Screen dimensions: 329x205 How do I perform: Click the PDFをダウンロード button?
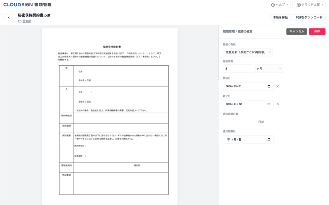(309, 17)
